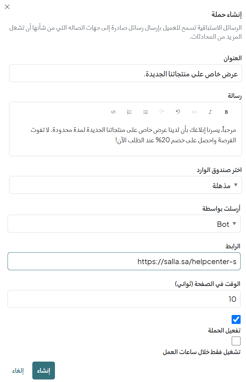The height and width of the screenshot is (382, 246).
Task: Insert bulleted list in message
Action: 145,112
